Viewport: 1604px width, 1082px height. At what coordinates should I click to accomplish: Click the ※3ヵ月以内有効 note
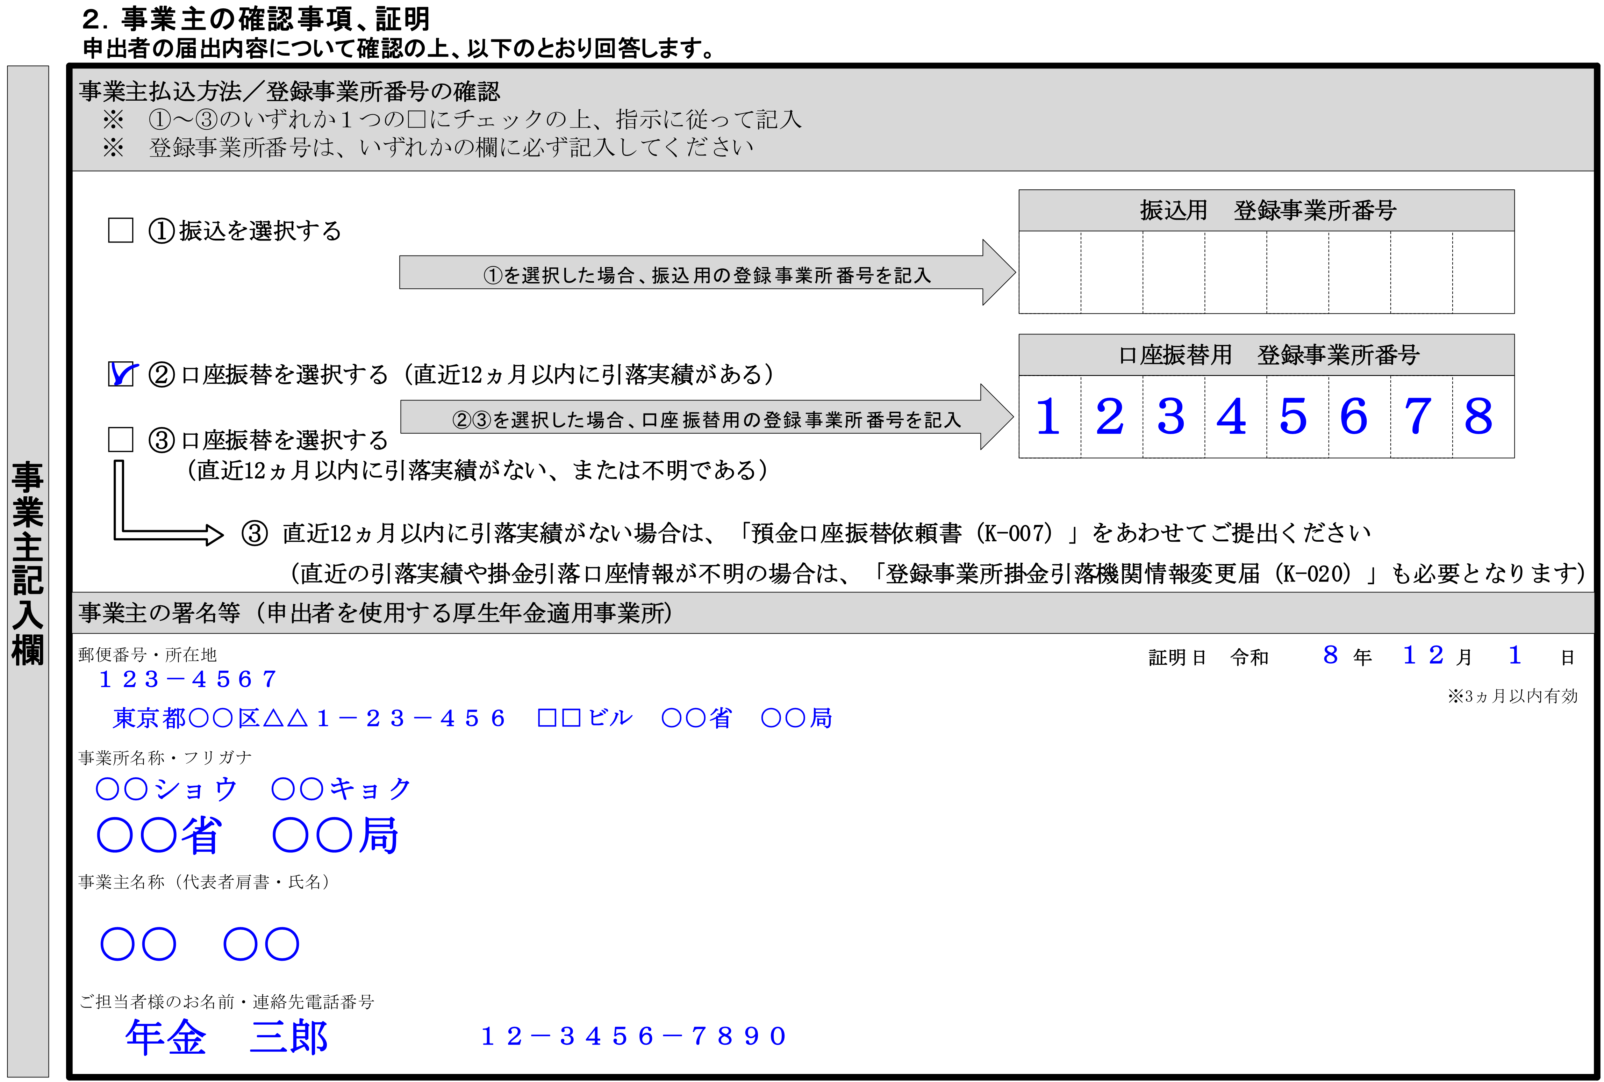click(1513, 696)
